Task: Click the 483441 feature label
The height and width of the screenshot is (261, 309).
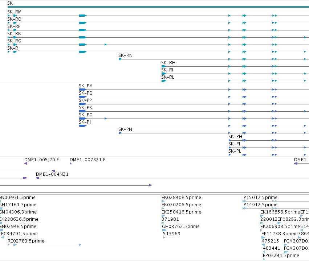Action: pyautogui.click(x=272, y=248)
